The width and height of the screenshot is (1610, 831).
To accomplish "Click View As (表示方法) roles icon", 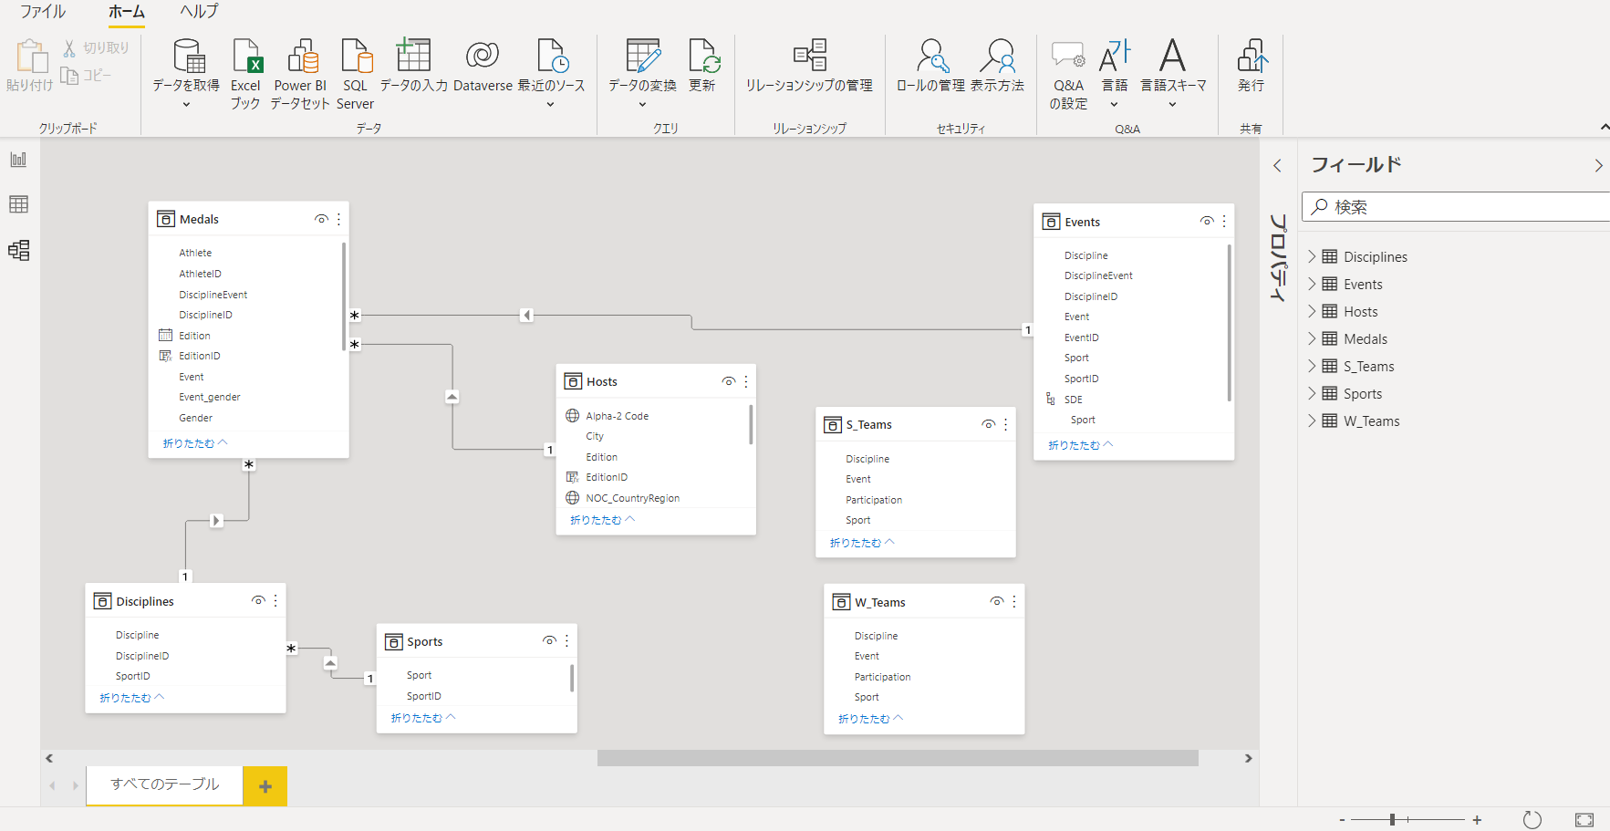I will (x=998, y=56).
